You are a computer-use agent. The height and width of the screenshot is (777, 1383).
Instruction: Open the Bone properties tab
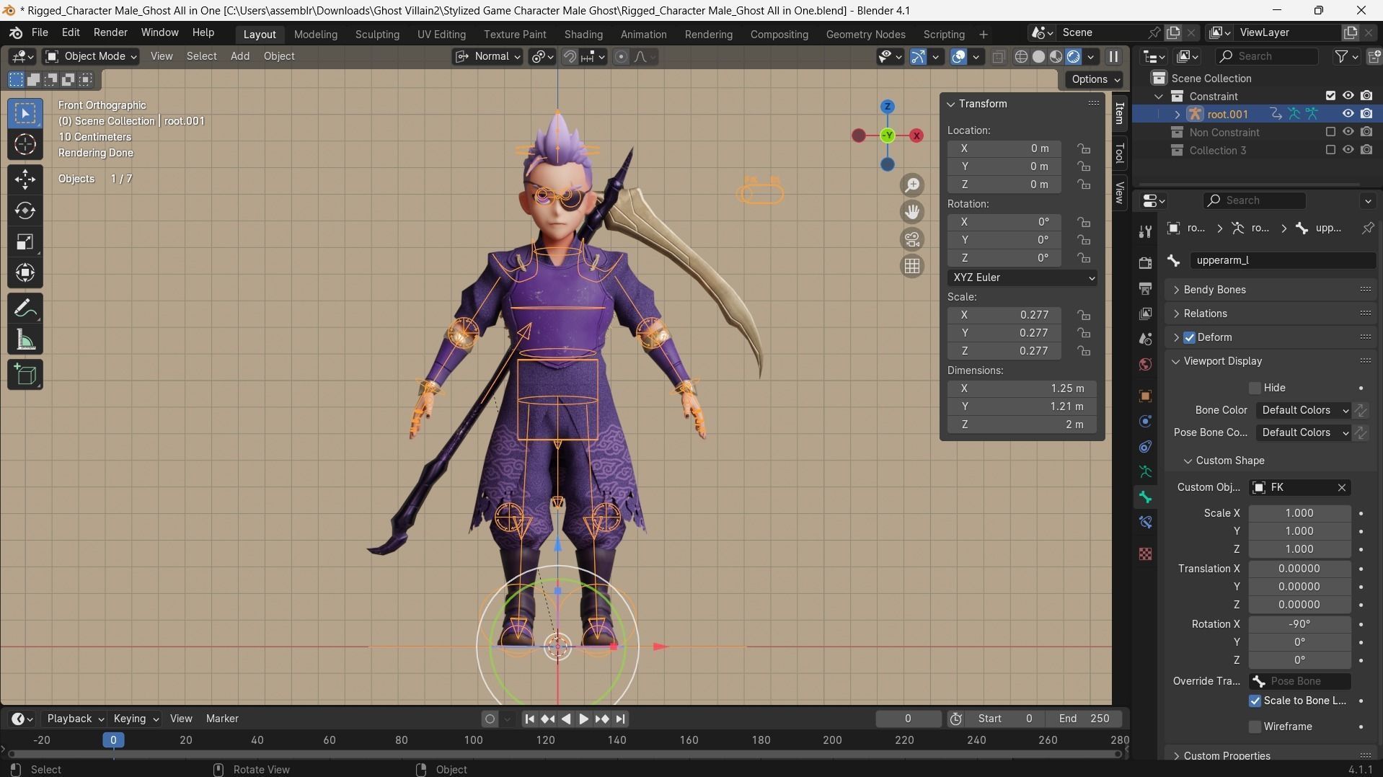coord(1145,497)
